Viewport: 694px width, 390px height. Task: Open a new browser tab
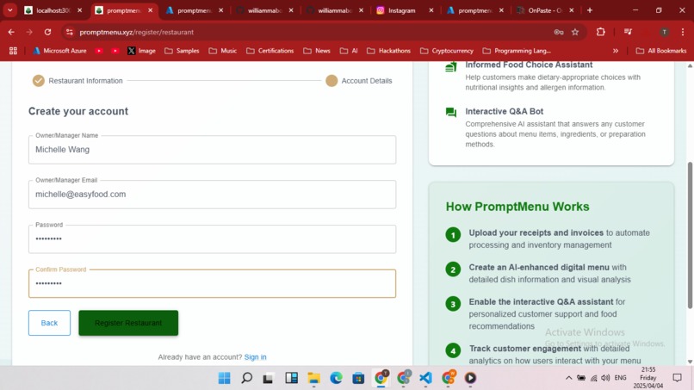tap(590, 10)
